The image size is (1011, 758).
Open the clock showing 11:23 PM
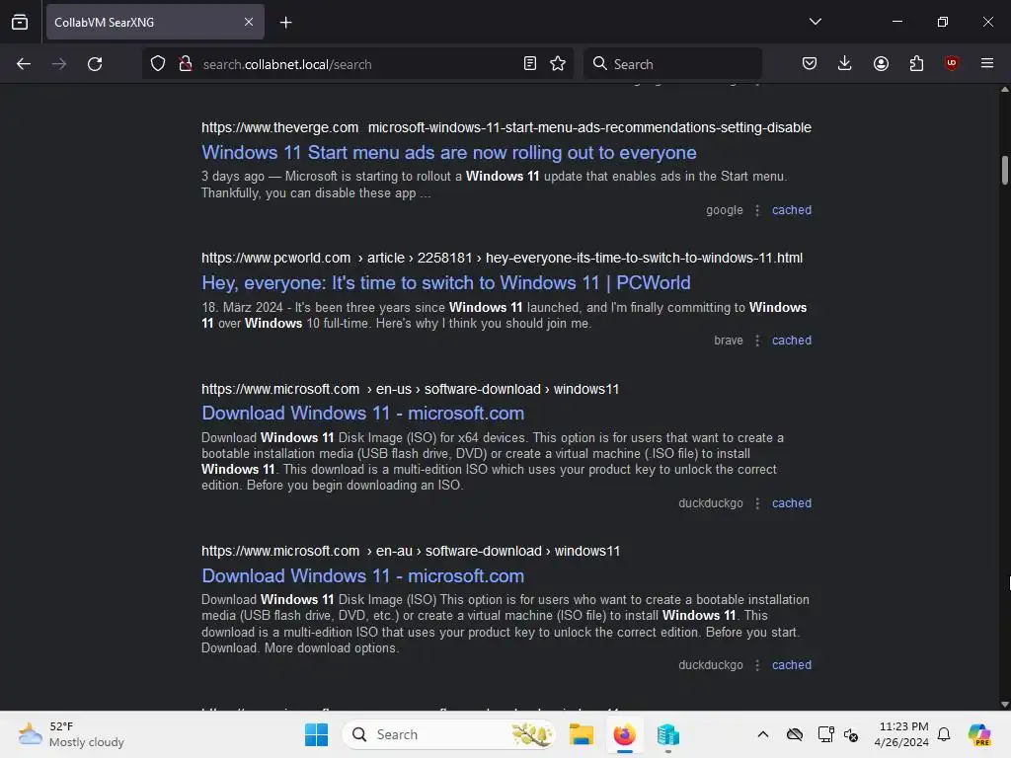901,734
